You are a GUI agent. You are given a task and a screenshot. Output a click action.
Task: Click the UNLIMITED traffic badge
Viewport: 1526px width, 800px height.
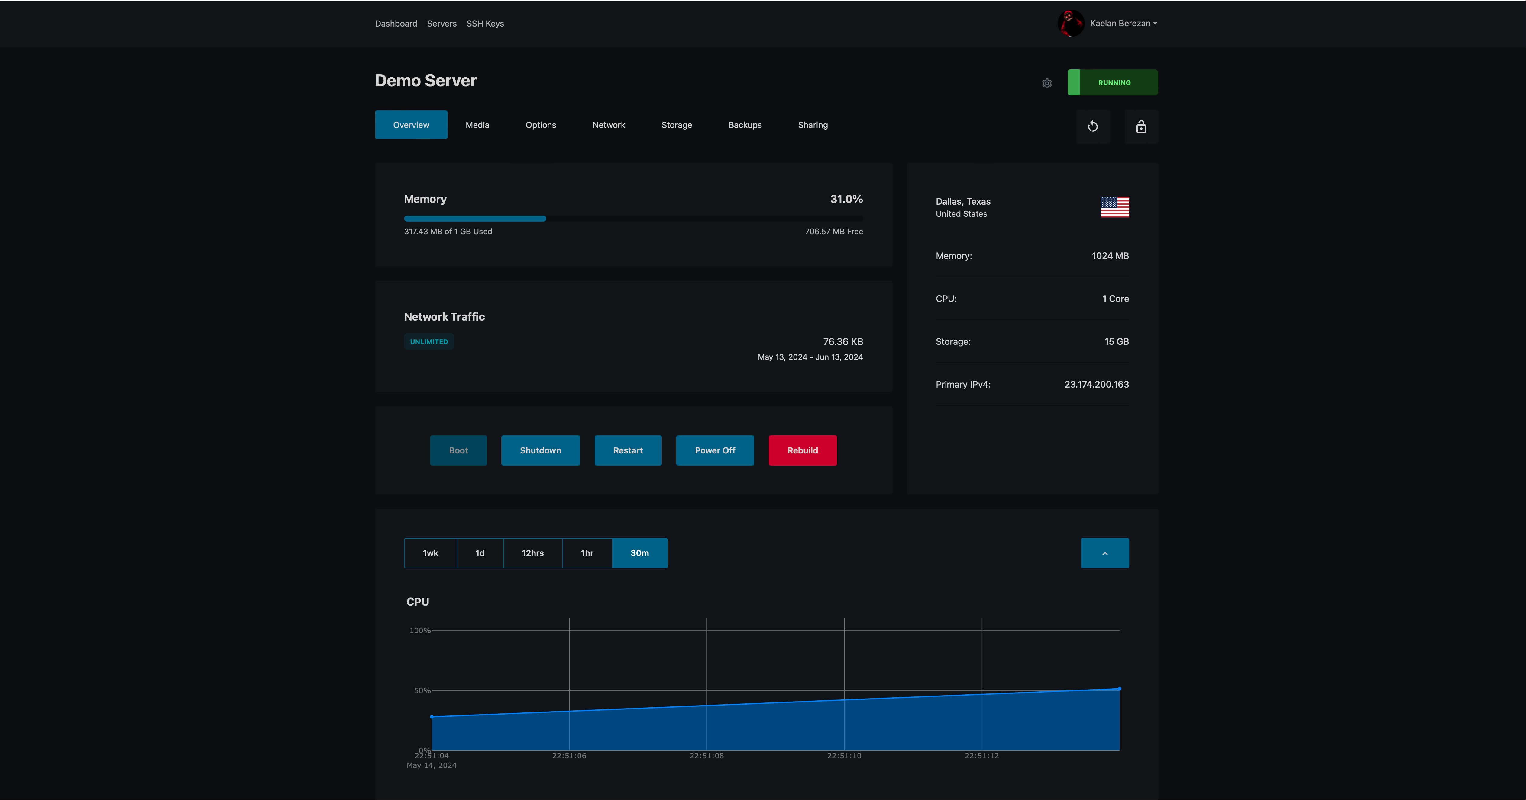(x=429, y=342)
